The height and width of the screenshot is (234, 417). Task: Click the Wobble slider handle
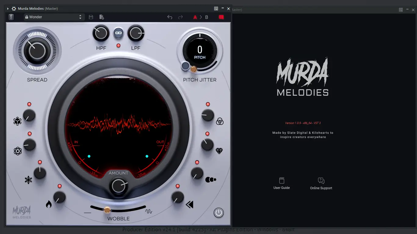tap(107, 210)
